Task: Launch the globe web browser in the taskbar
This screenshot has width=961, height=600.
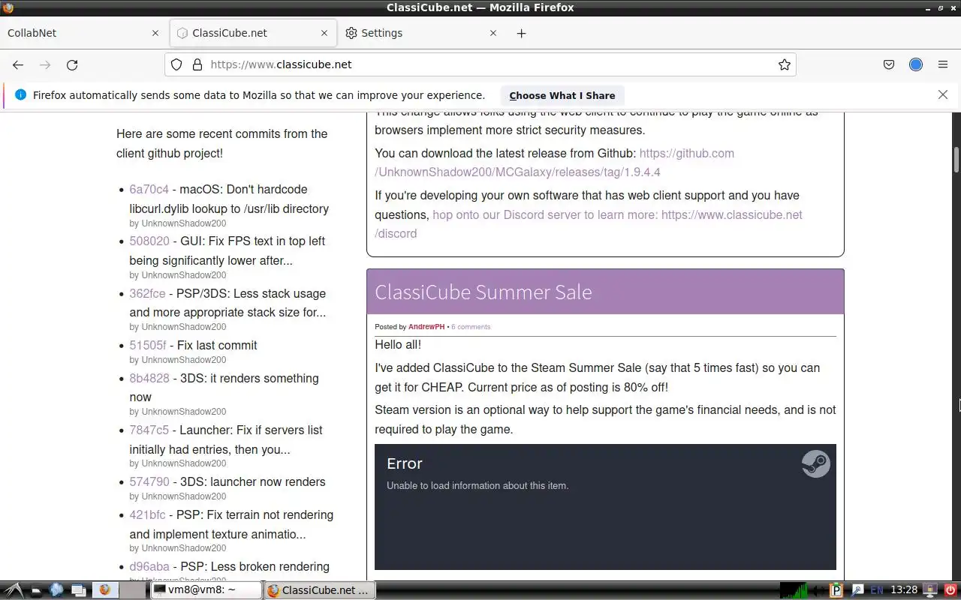Action: [56, 590]
